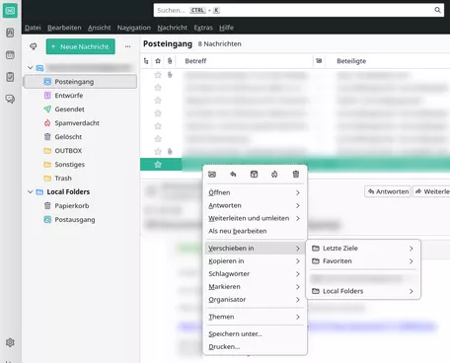450x363 pixels.
Task: Choose Speichern unter... in context menu
Action: point(255,334)
